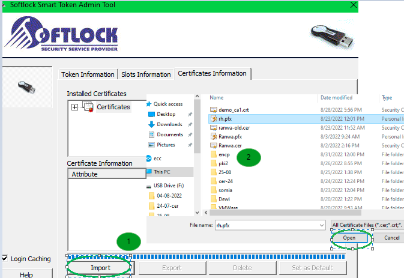
Task: Switch to the Slots Information tab
Action: coord(145,74)
